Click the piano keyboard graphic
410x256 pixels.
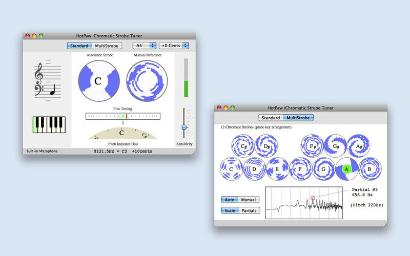pos(49,125)
